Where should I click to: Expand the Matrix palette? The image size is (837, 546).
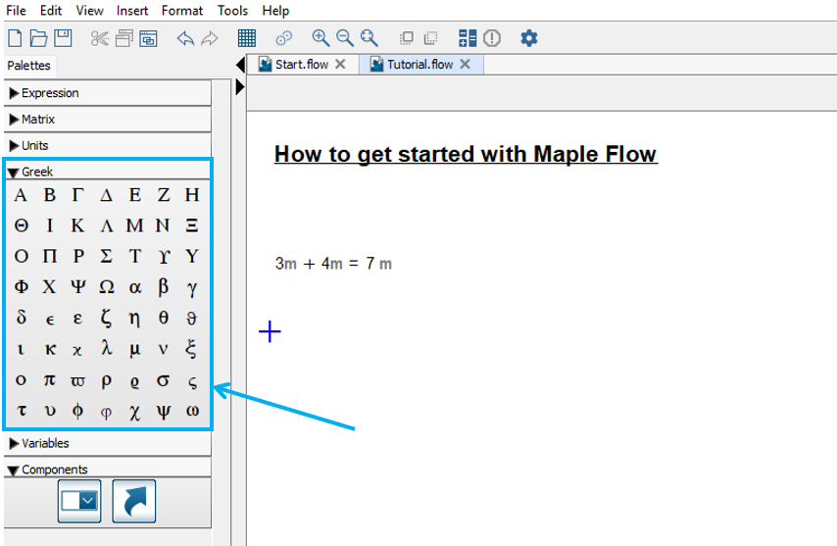pyautogui.click(x=108, y=120)
